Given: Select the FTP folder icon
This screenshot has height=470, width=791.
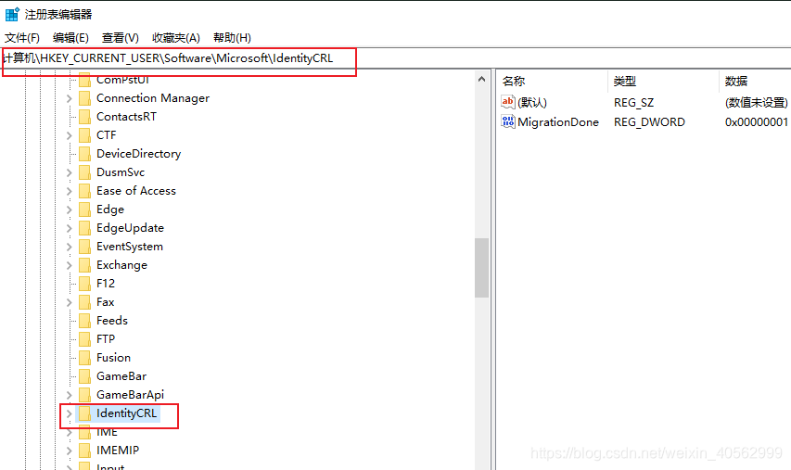Looking at the screenshot, I should pyautogui.click(x=84, y=339).
